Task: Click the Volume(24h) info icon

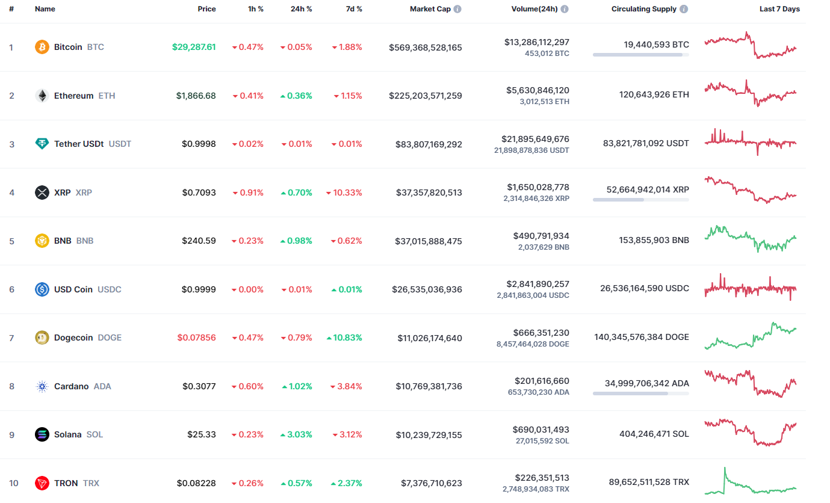Action: click(x=564, y=8)
